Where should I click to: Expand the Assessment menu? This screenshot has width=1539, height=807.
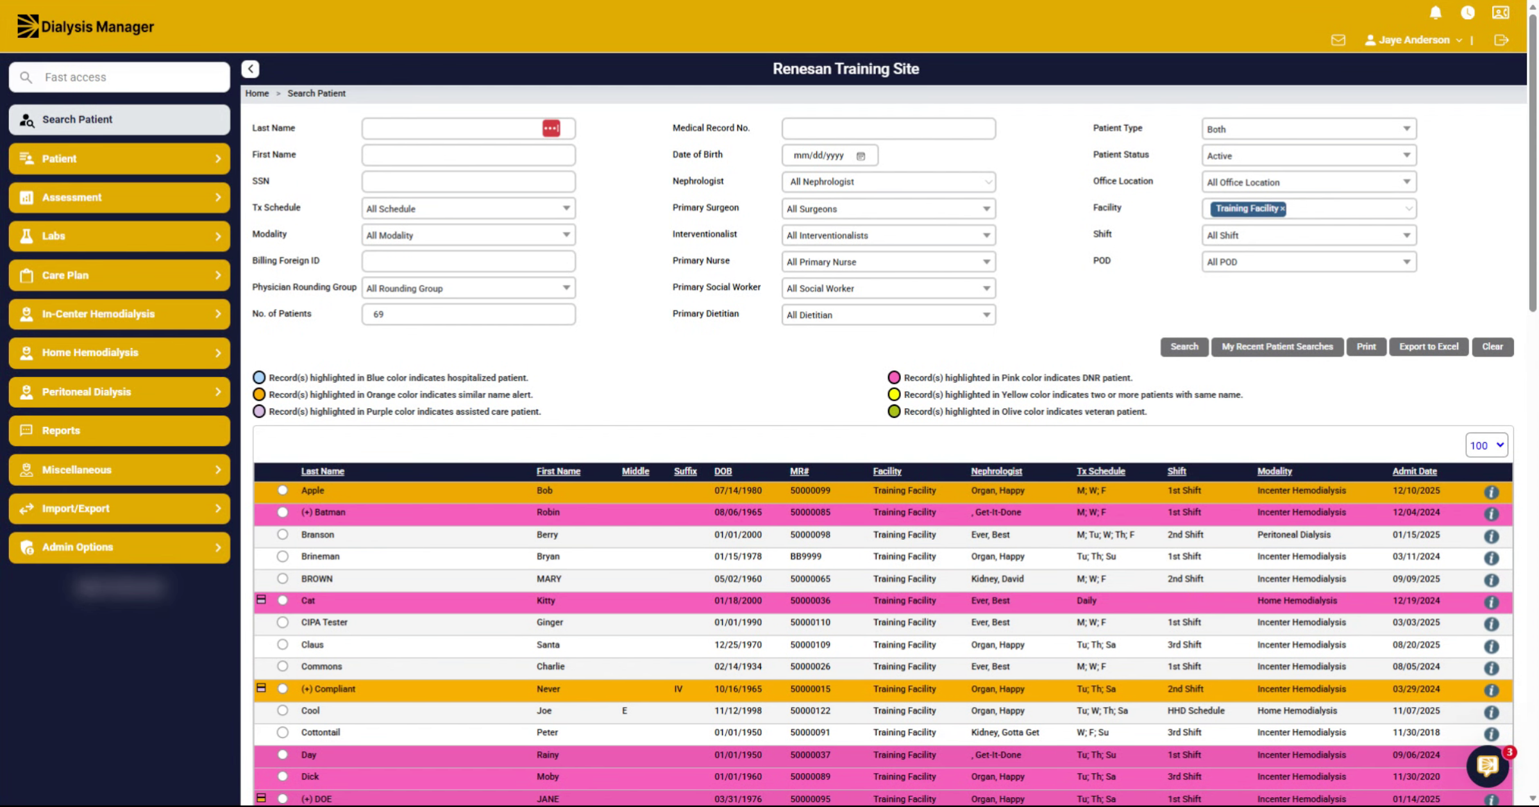point(119,197)
